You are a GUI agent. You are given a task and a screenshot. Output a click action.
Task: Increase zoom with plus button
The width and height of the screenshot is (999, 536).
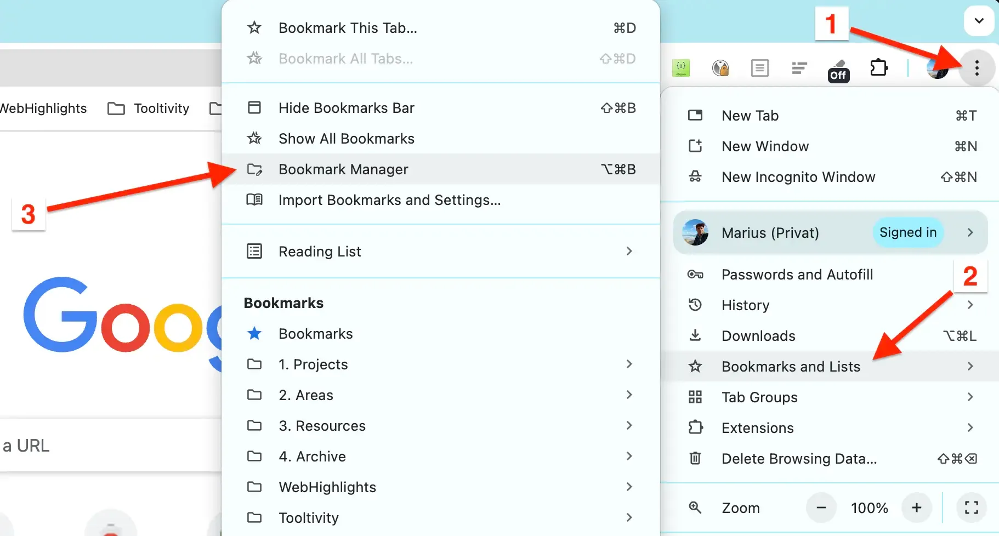[917, 508]
